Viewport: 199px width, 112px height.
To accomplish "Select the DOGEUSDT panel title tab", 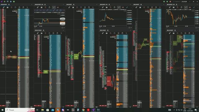I will pos(4,4).
